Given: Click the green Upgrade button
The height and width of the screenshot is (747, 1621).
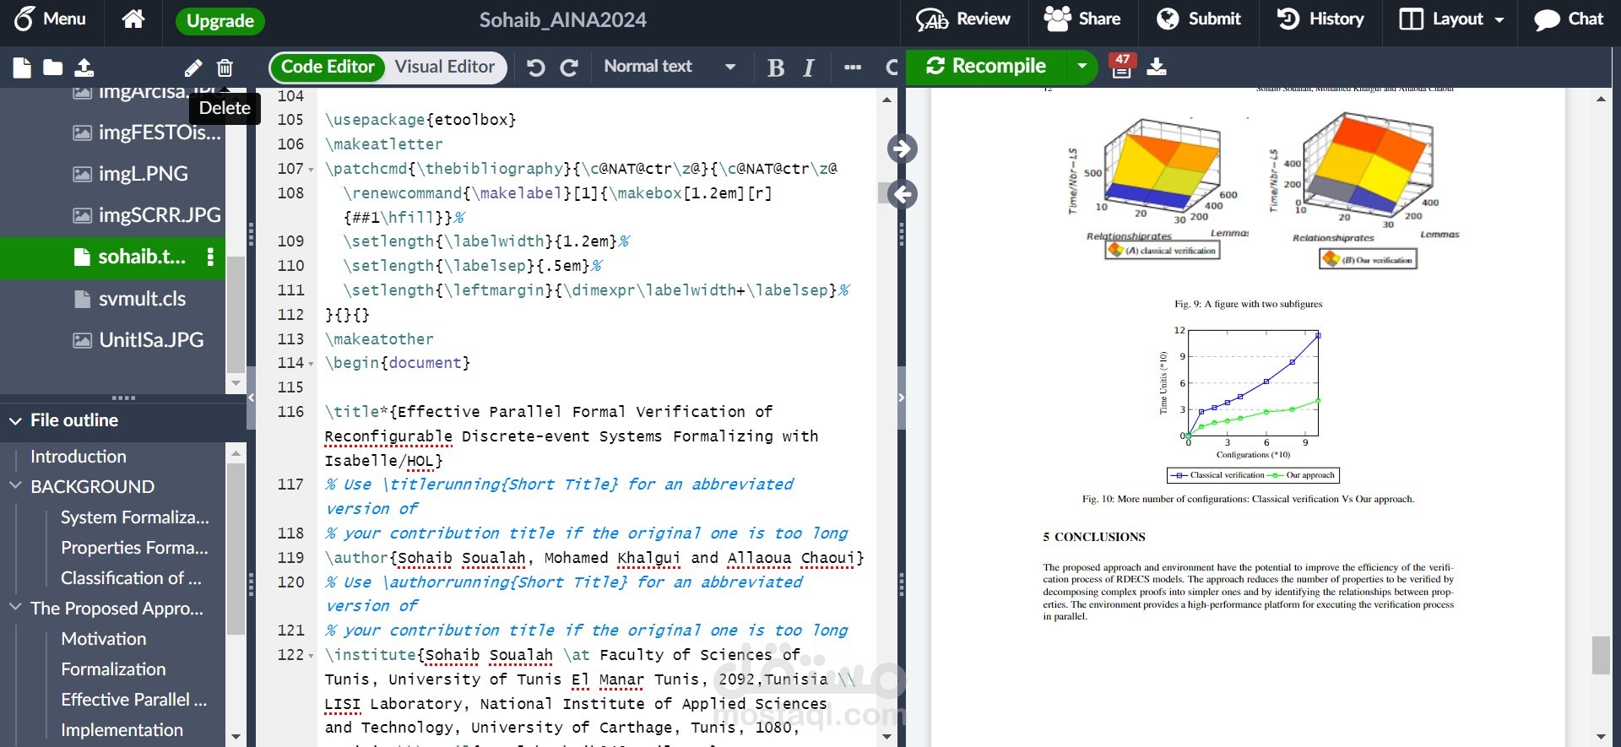Looking at the screenshot, I should click(x=220, y=21).
